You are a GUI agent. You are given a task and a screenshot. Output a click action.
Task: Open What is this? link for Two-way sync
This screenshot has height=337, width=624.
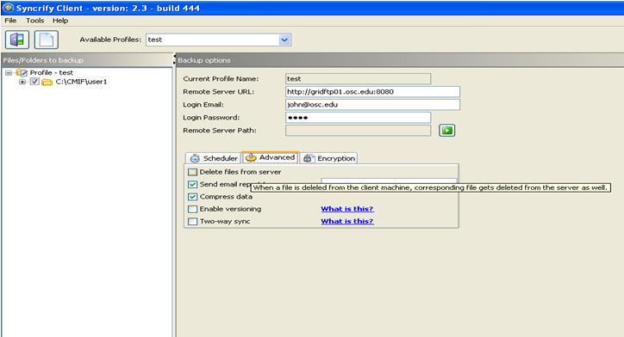(x=347, y=221)
